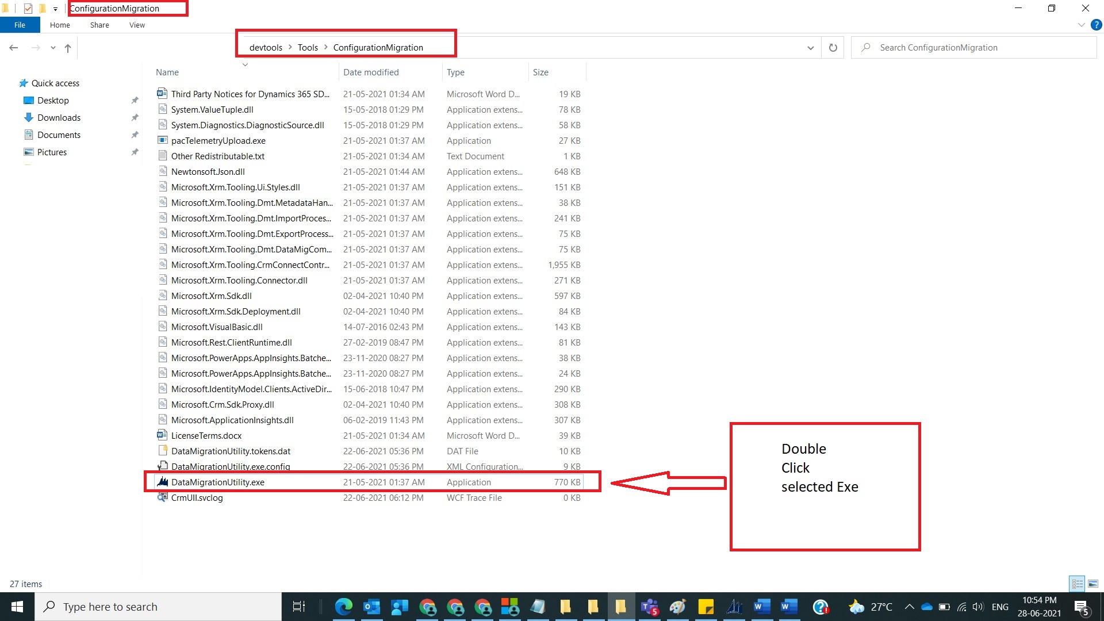This screenshot has height=621, width=1104.
Task: Click the refresh icon in the address bar
Action: pyautogui.click(x=833, y=48)
